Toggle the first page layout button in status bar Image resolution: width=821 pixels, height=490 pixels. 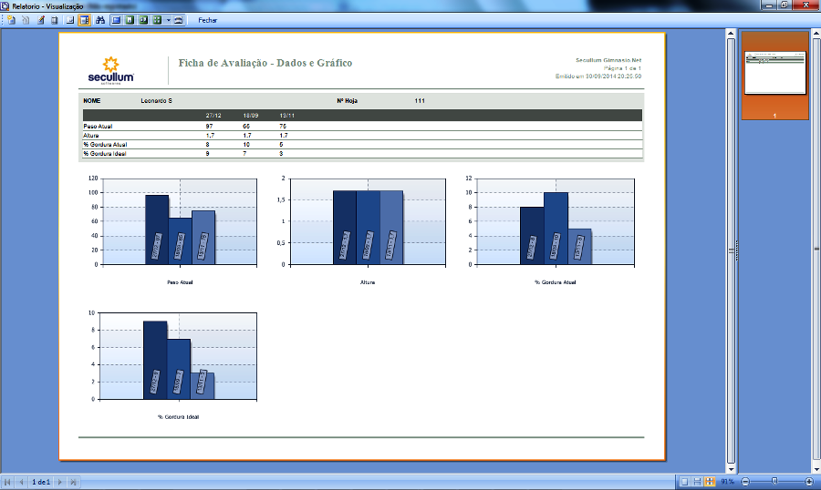(x=685, y=481)
